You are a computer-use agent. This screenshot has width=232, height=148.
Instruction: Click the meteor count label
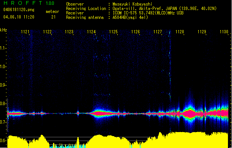click(x=52, y=11)
